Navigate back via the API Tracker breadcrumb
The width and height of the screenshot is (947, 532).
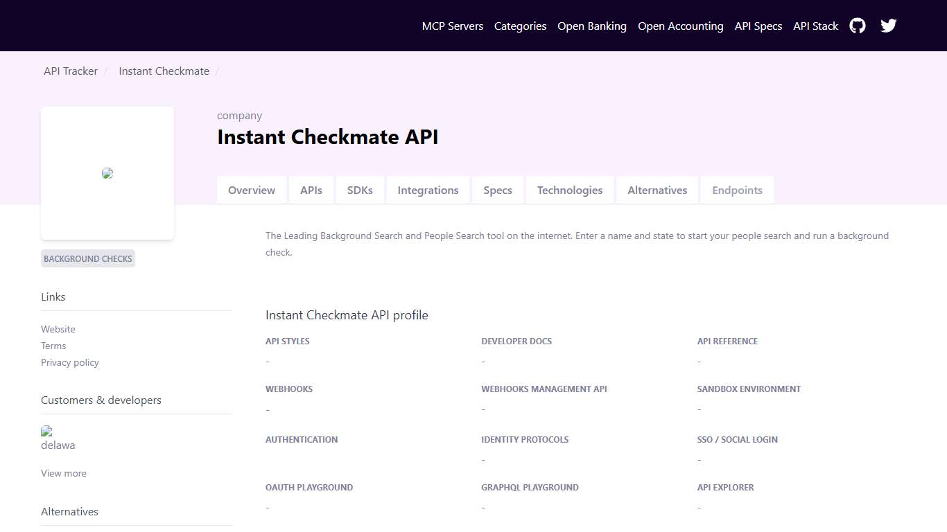tap(70, 71)
